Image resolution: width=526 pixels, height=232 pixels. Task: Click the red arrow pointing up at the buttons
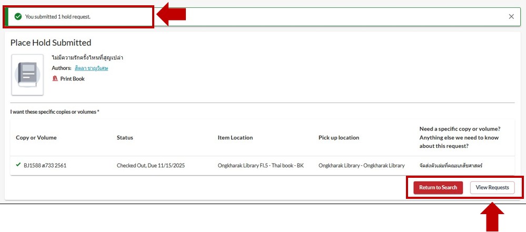(491, 217)
